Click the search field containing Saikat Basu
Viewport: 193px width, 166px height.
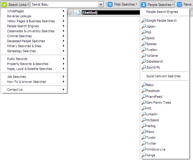pos(65,4)
